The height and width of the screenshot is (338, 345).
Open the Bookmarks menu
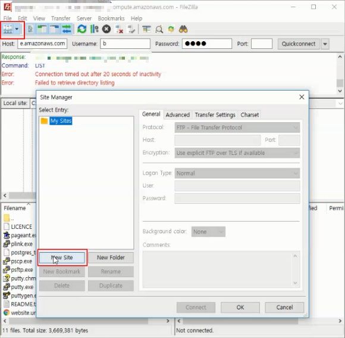click(x=111, y=18)
